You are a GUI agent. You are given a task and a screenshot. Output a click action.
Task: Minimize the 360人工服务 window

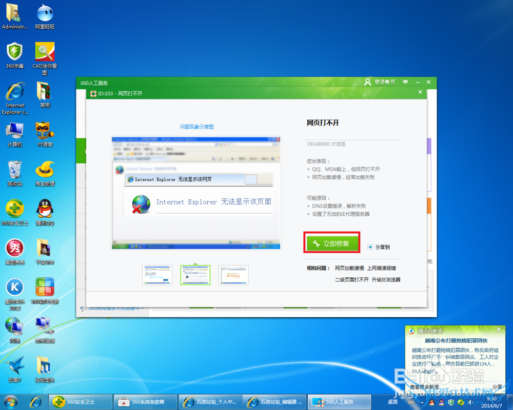pyautogui.click(x=418, y=82)
